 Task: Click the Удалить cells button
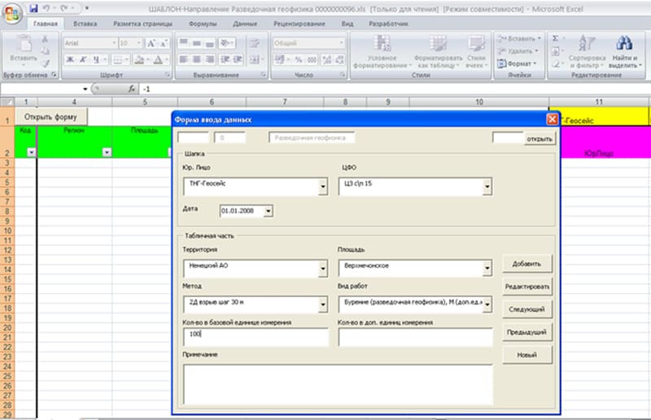[518, 51]
